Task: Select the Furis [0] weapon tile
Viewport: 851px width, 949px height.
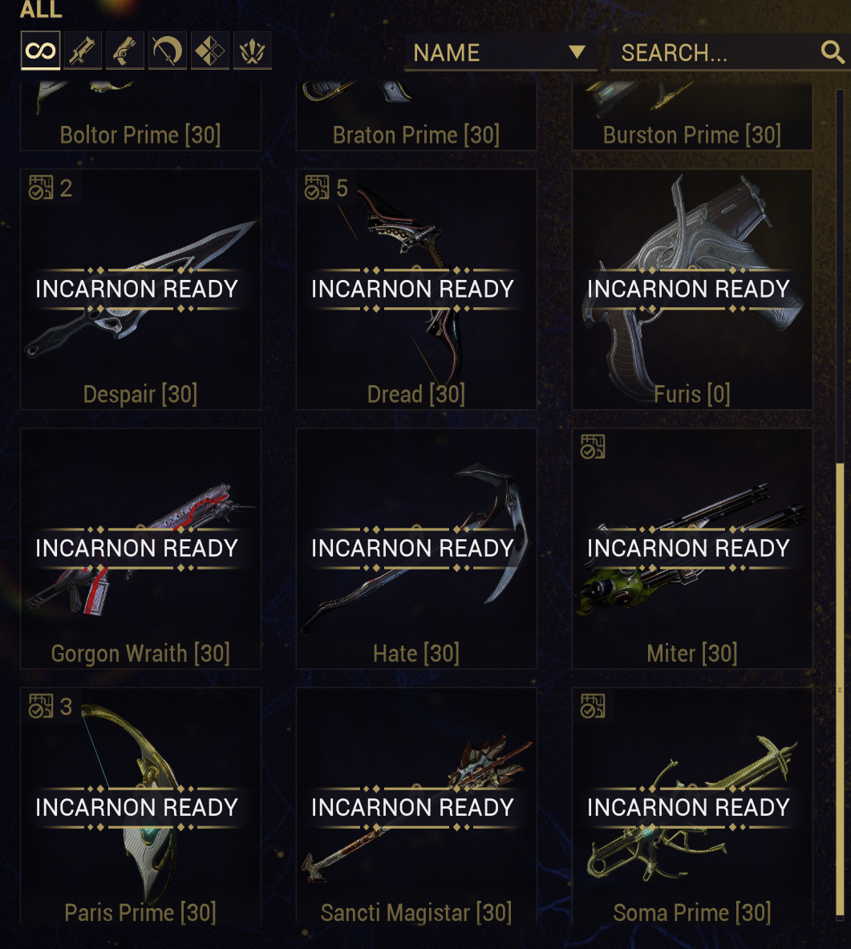Action: [x=692, y=290]
